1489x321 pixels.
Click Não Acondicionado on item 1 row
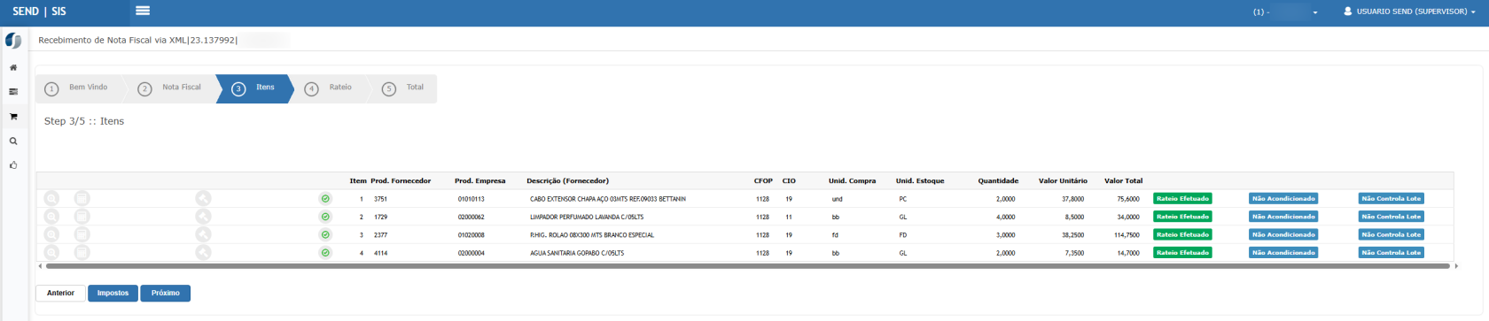(x=1283, y=199)
